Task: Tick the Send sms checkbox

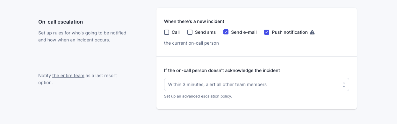Action: (190, 32)
